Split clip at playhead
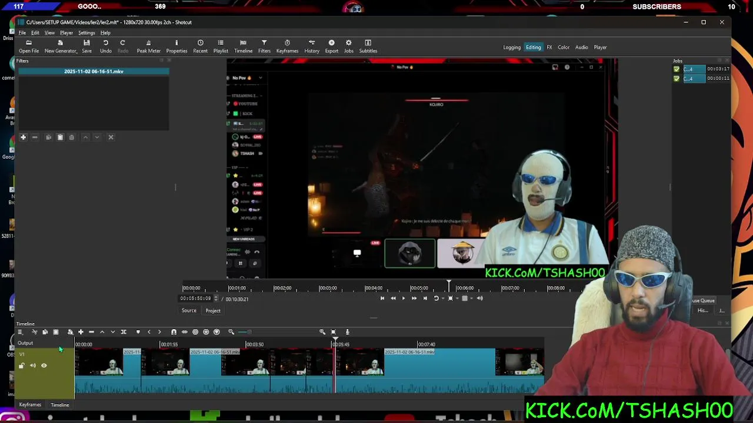The height and width of the screenshot is (423, 753). (x=124, y=332)
